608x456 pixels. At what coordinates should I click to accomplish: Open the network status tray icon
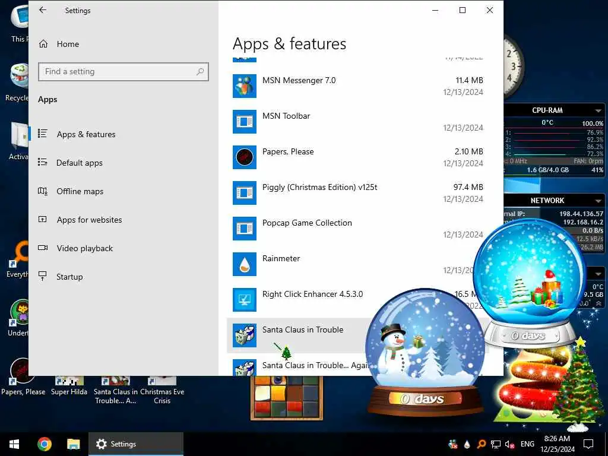496,444
